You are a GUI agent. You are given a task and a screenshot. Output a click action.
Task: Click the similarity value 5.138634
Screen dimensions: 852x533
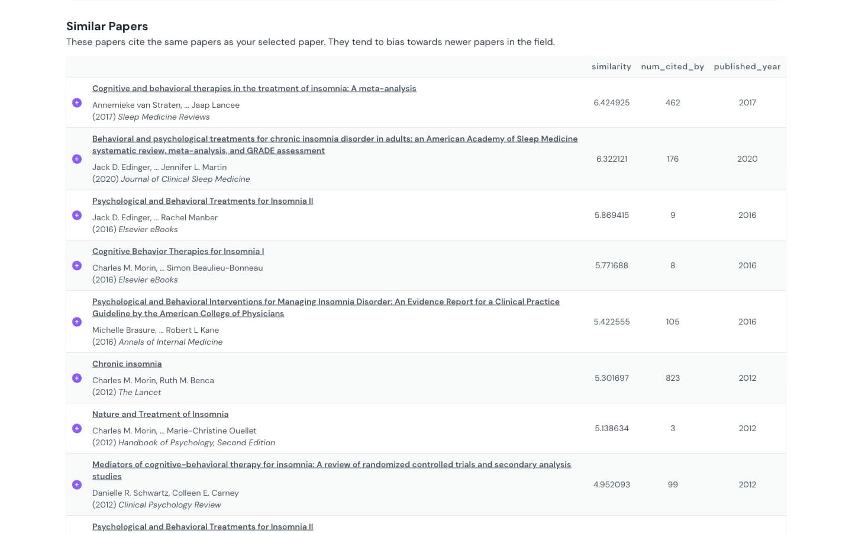pyautogui.click(x=612, y=428)
